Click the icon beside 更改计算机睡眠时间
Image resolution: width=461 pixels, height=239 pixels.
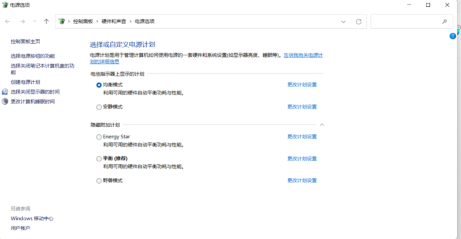6,101
